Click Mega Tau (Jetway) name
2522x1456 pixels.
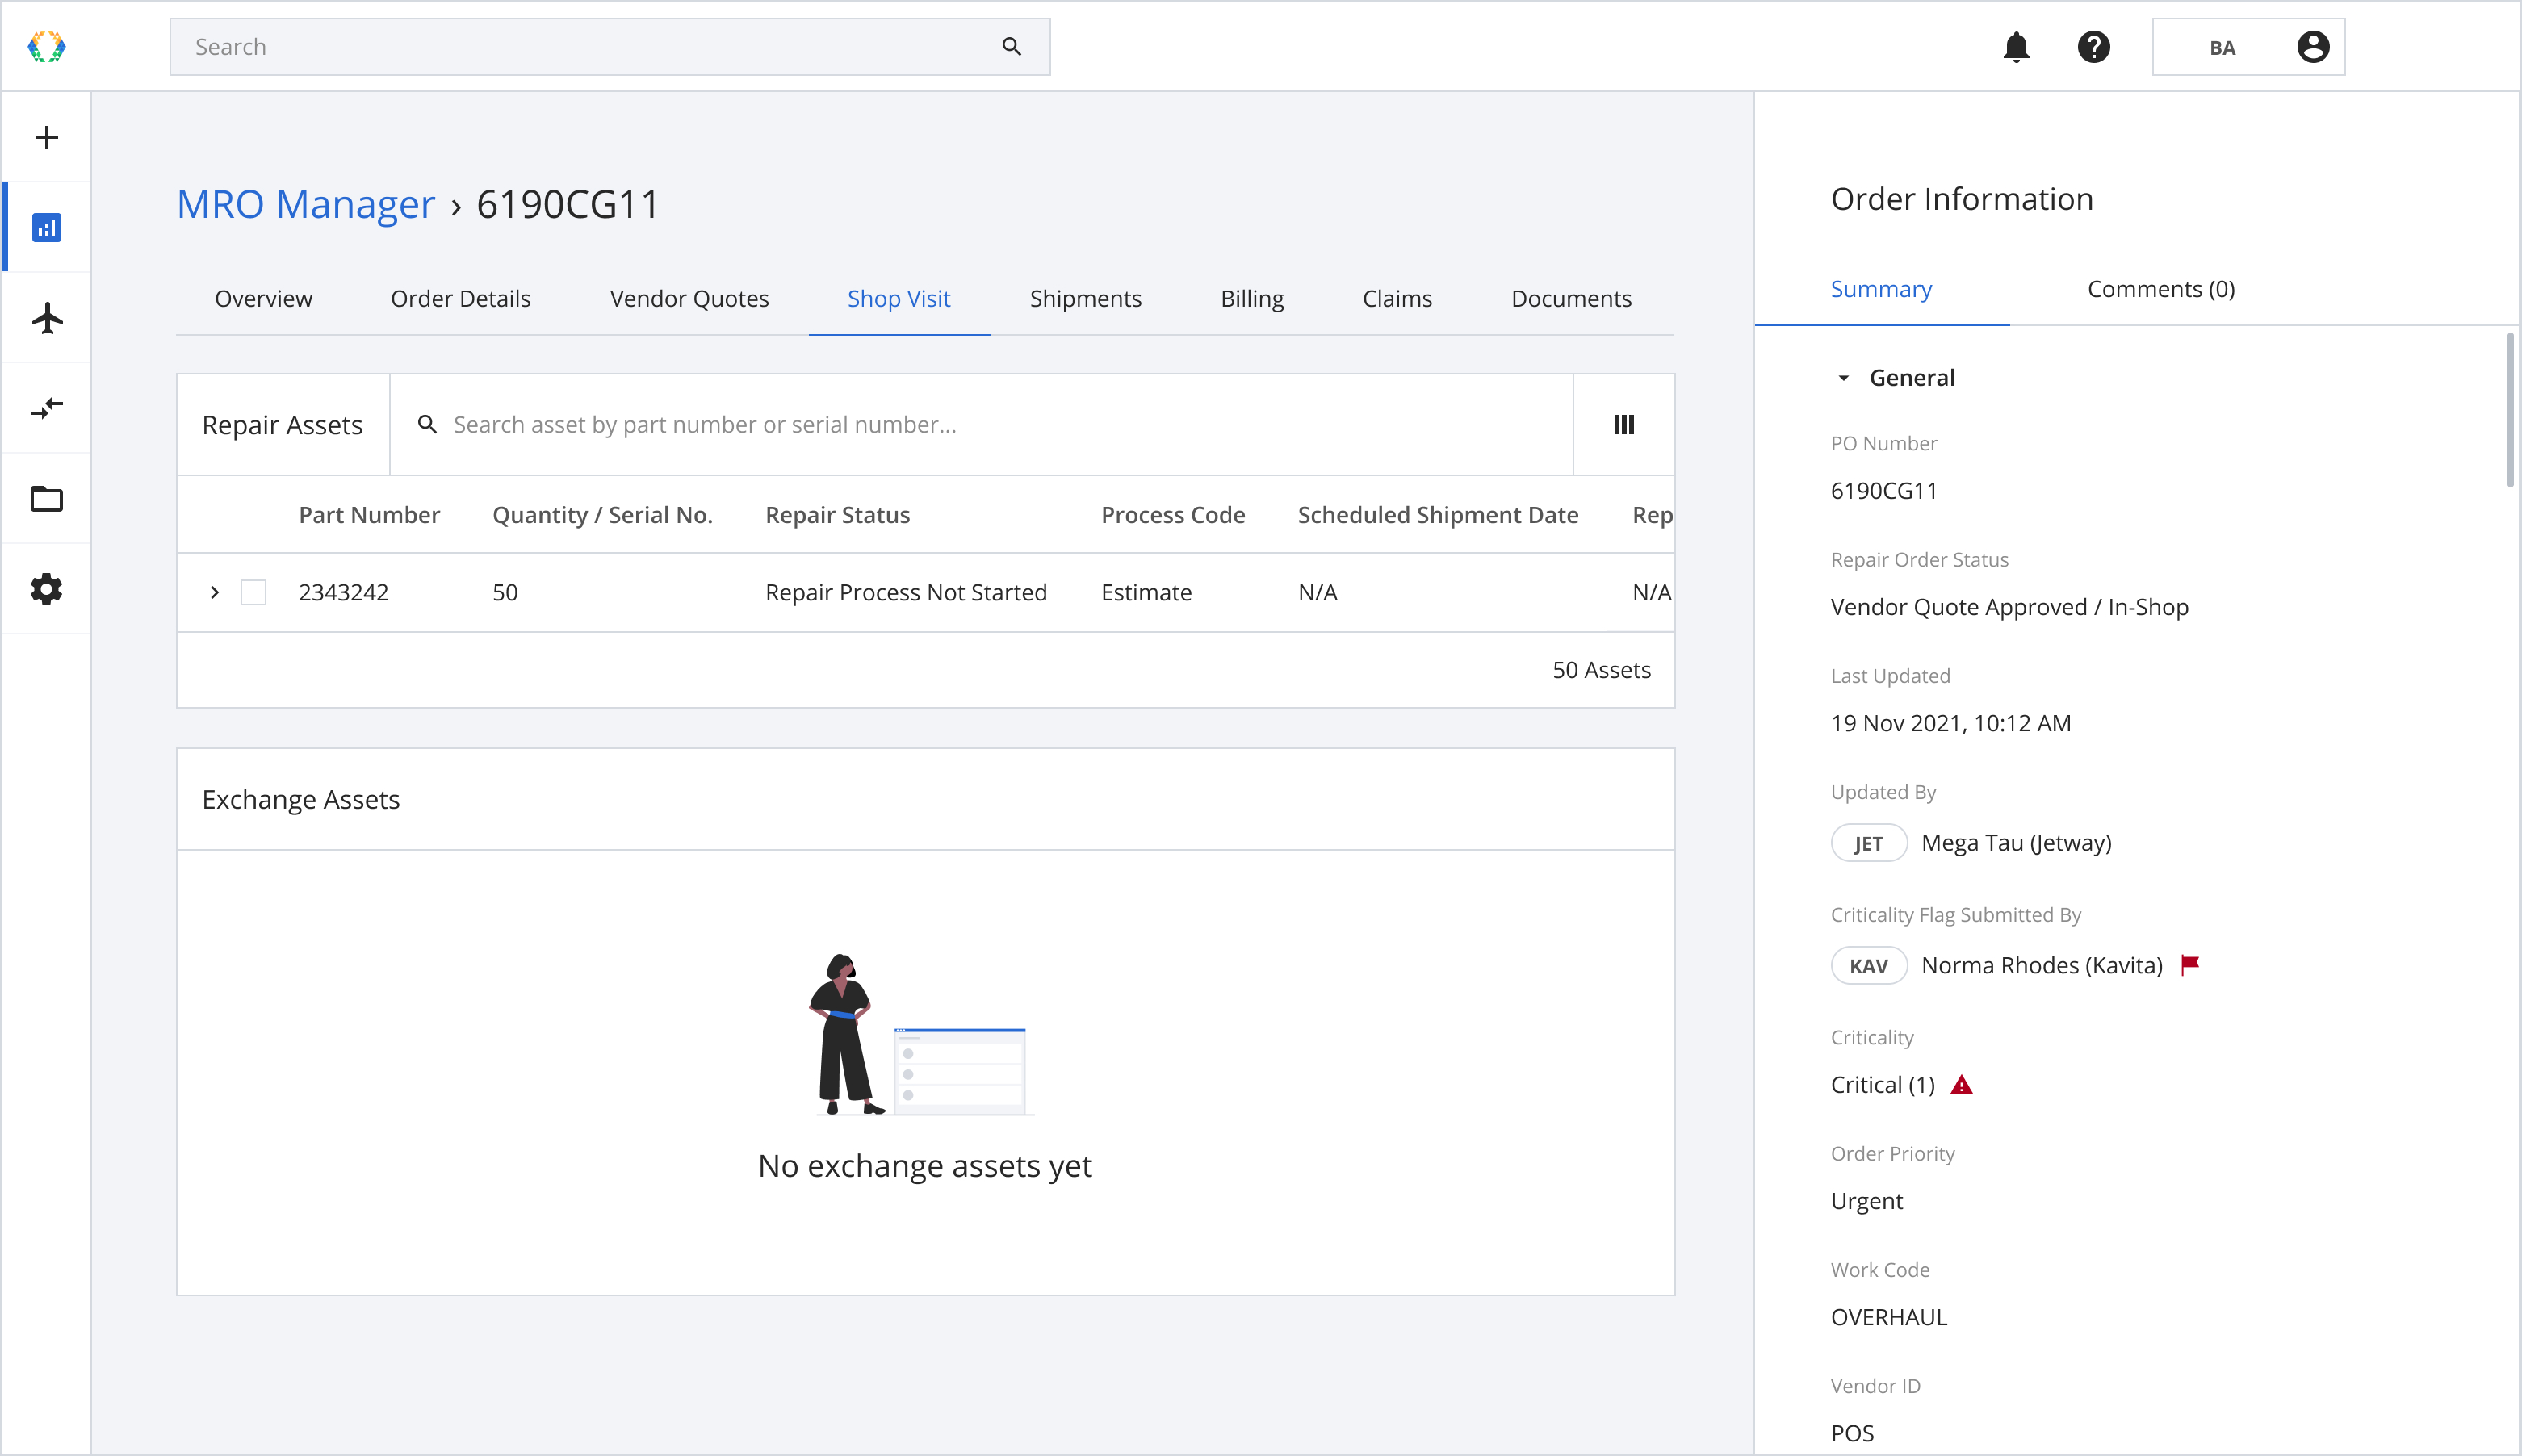click(2016, 843)
